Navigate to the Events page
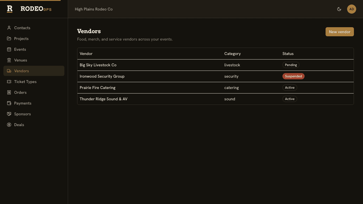Image resolution: width=363 pixels, height=204 pixels. tap(34, 49)
